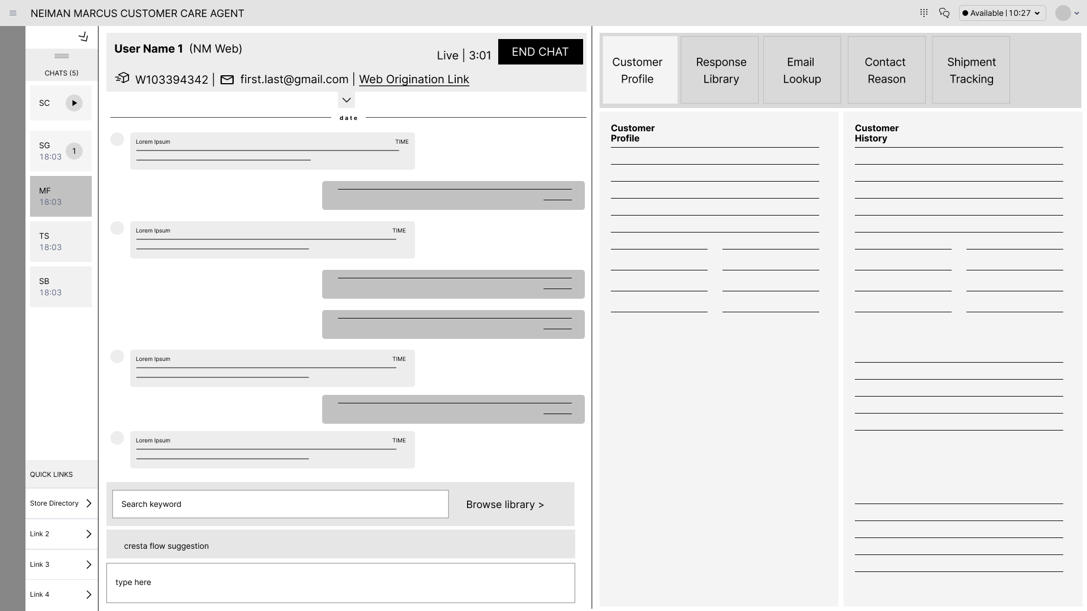
Task: Click Browse library link
Action: [x=504, y=504]
